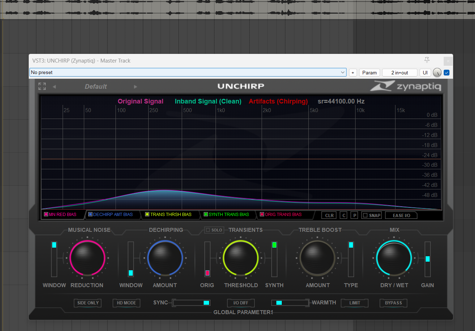This screenshot has height=331, width=475.
Task: Click the EASE I/O button
Action: [401, 215]
